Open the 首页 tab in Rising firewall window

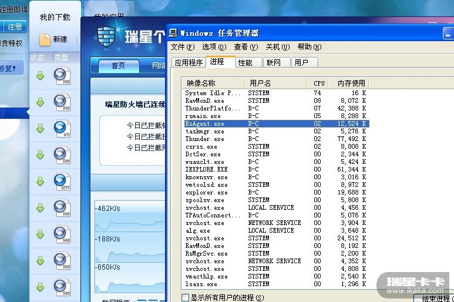(x=119, y=65)
